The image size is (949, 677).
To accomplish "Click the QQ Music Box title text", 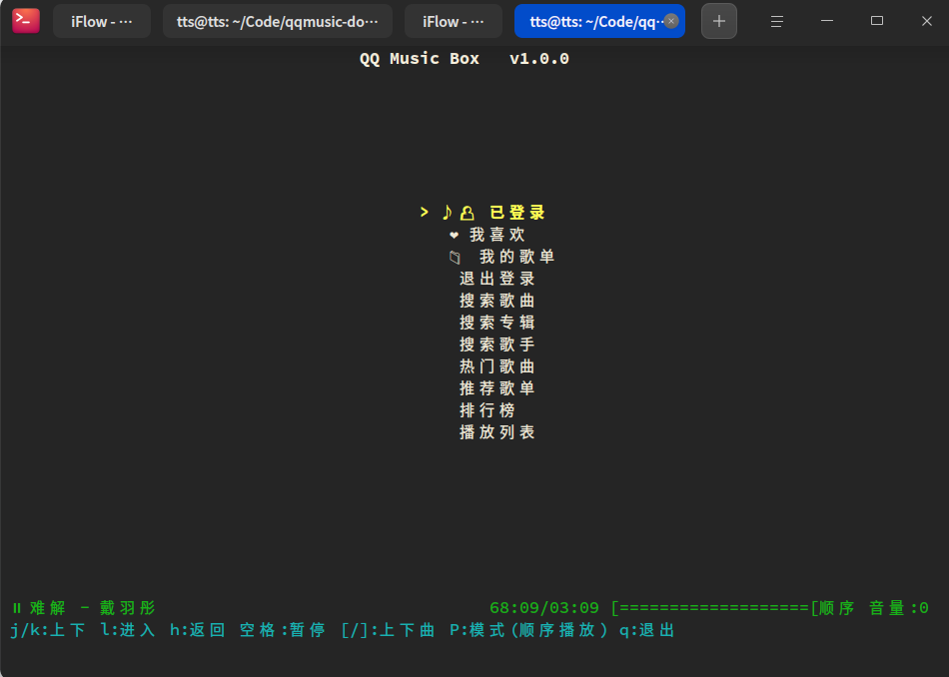I will tap(419, 59).
